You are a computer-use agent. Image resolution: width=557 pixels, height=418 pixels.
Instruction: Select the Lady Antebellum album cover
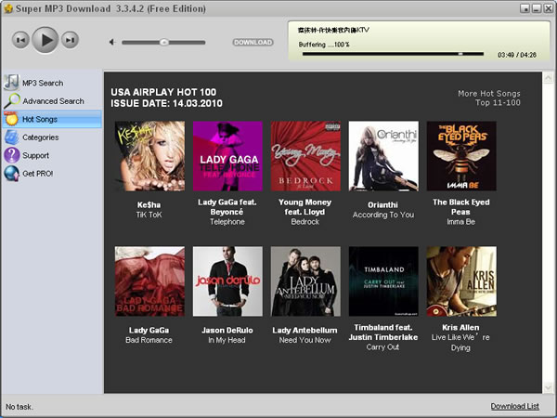tap(305, 281)
